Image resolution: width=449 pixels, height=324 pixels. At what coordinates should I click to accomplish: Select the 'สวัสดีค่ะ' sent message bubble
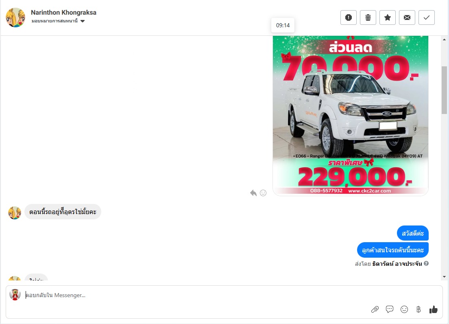click(413, 233)
